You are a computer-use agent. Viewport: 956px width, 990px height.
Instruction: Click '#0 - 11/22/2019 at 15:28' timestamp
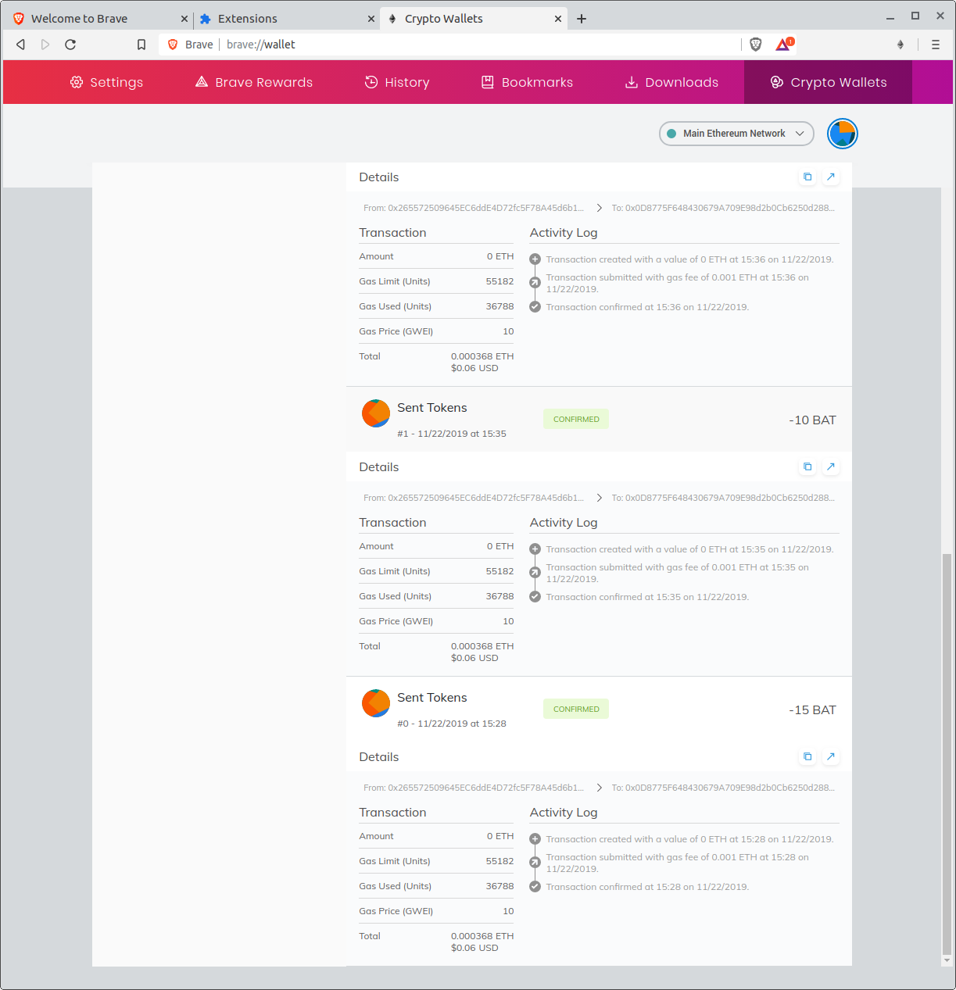(452, 724)
